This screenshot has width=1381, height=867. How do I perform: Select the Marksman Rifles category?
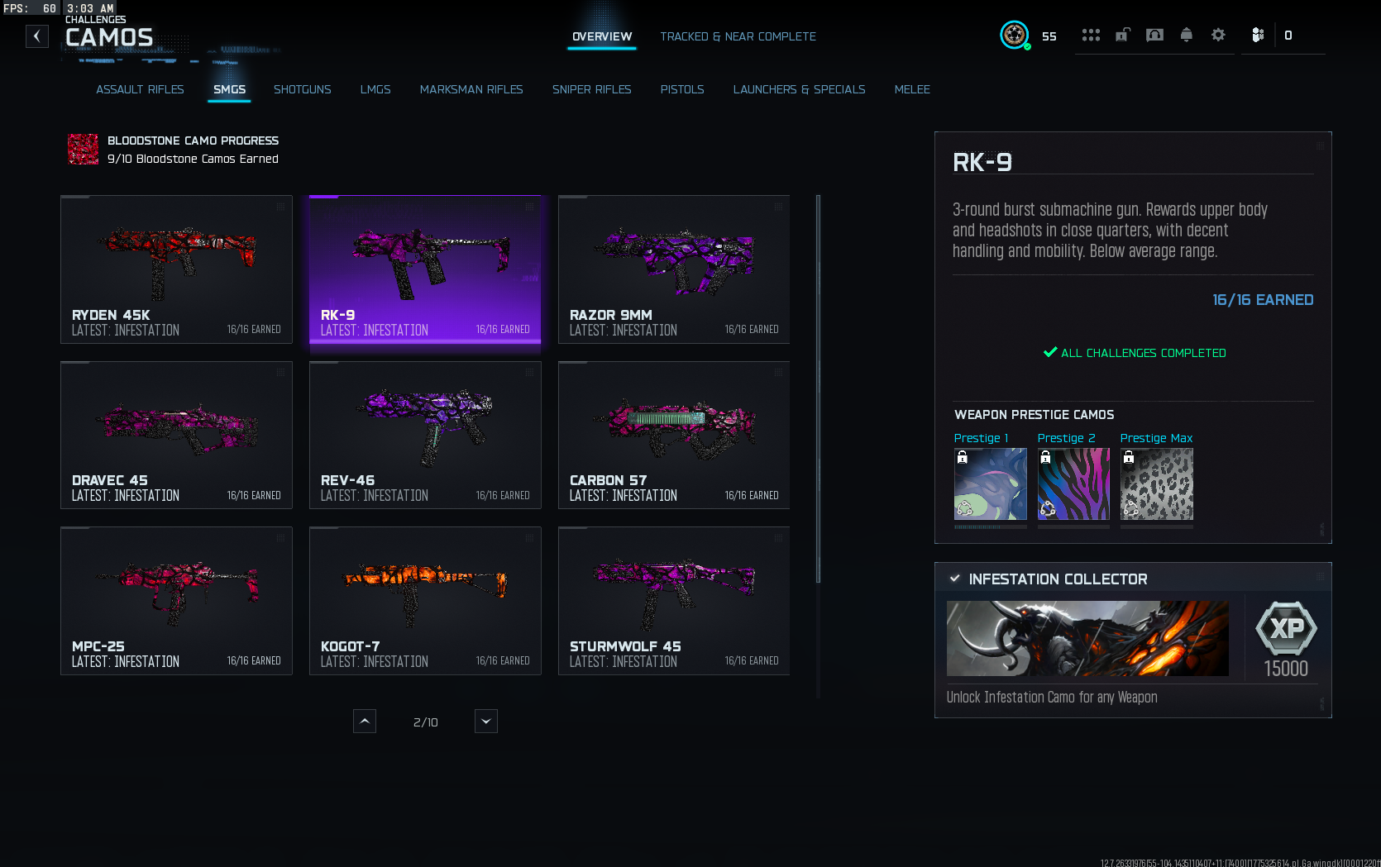[471, 89]
